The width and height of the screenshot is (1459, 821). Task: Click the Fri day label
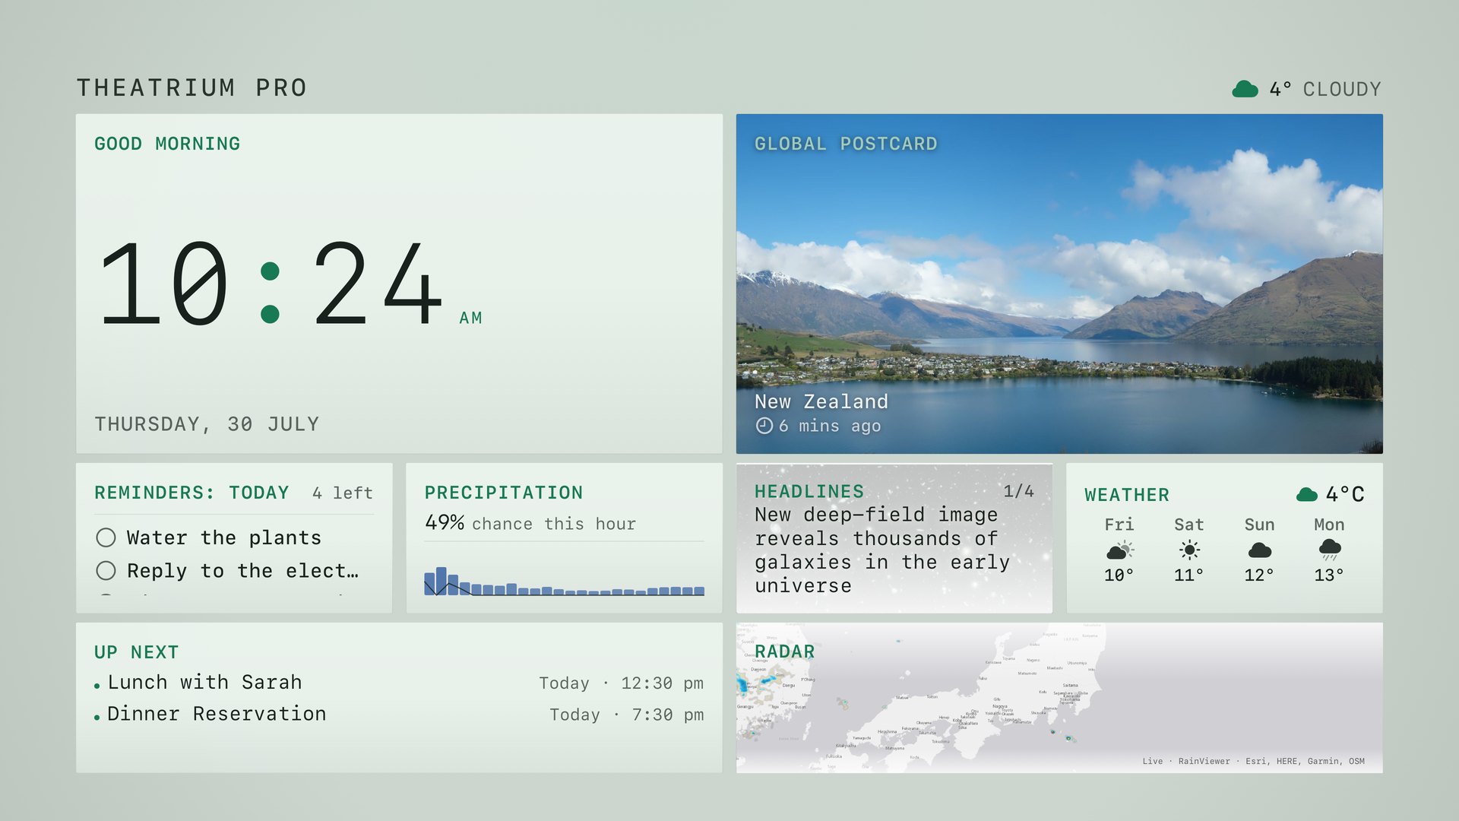[1119, 525]
